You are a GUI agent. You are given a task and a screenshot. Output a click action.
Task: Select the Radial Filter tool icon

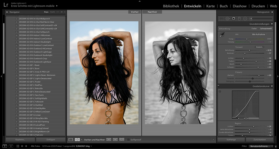(245, 19)
